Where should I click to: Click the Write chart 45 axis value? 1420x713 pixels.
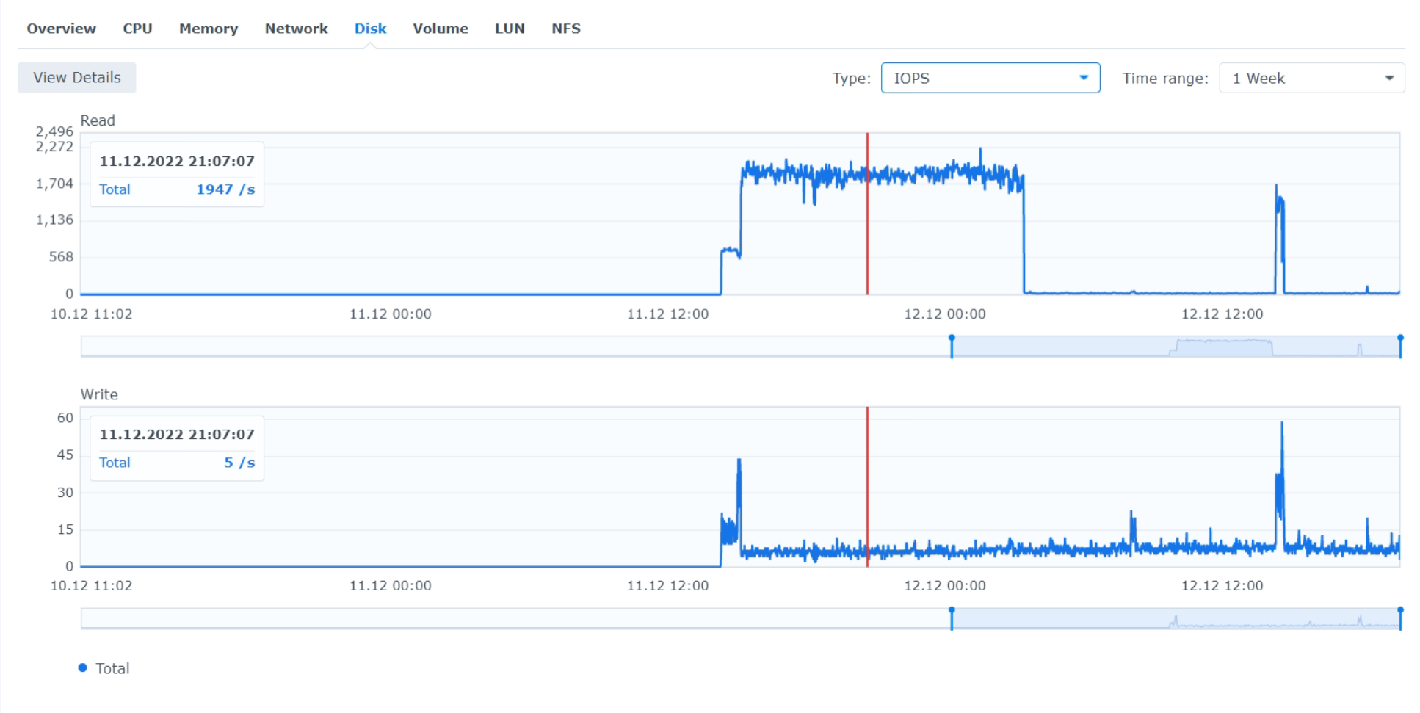65,455
